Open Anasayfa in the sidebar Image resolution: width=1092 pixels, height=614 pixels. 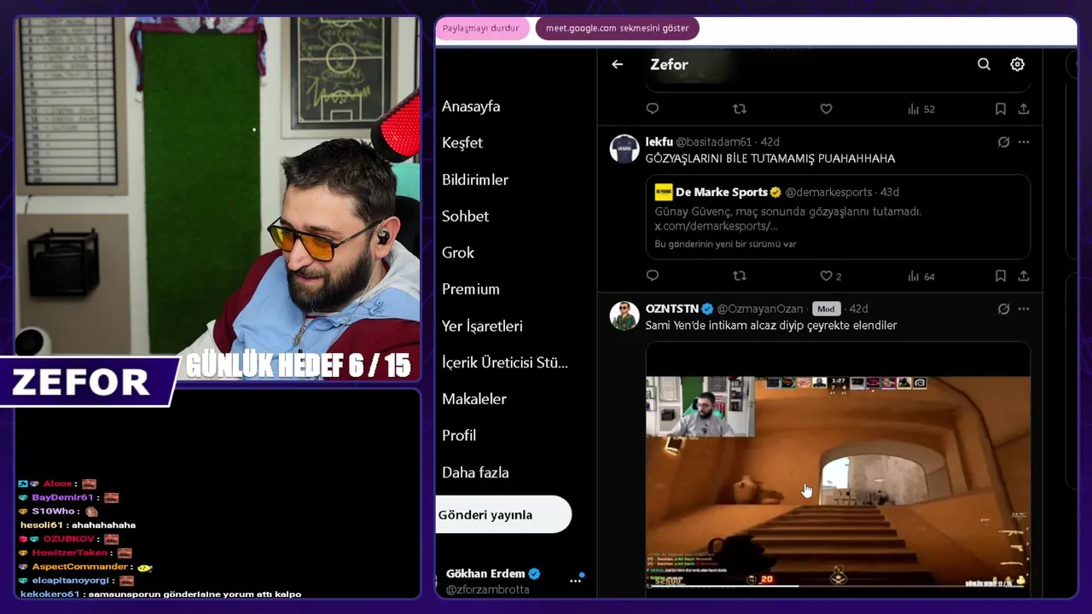471,107
